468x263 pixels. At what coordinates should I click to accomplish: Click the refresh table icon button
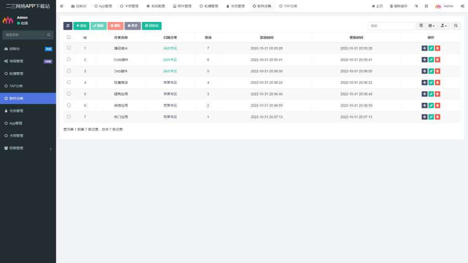(68, 26)
